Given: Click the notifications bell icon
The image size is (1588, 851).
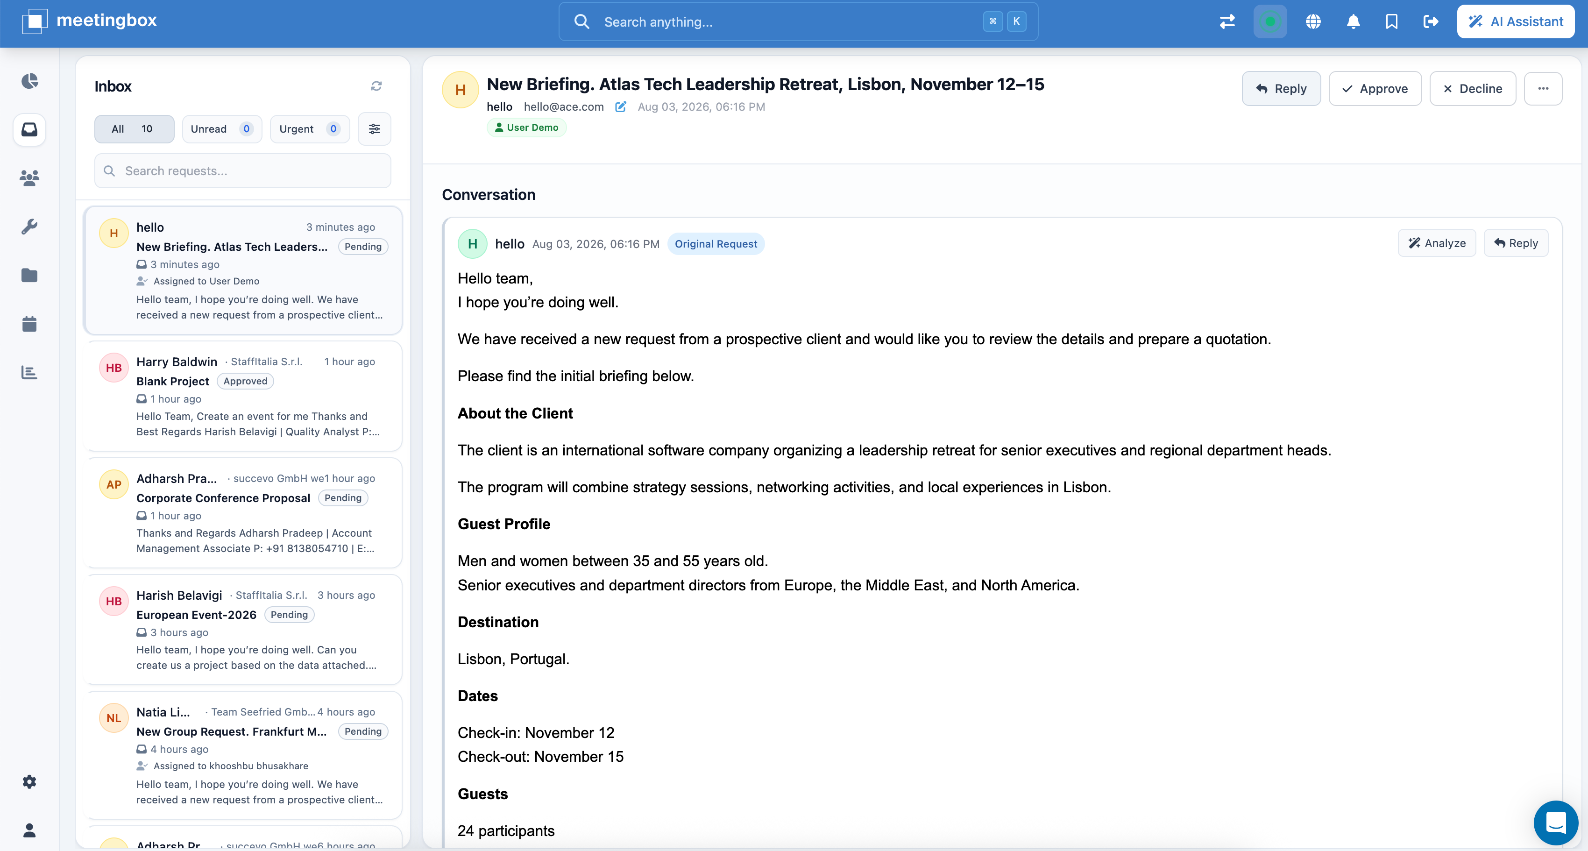Looking at the screenshot, I should [1353, 21].
